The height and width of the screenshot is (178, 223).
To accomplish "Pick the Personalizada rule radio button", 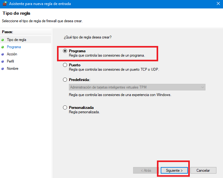I will (65, 107).
